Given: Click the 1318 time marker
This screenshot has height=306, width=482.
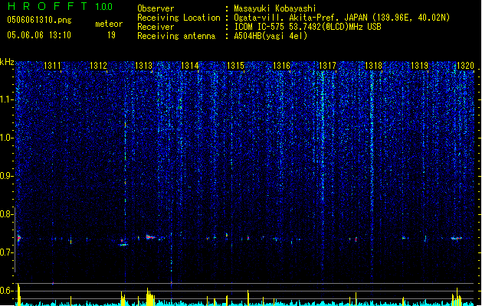Looking at the screenshot, I should coord(373,65).
